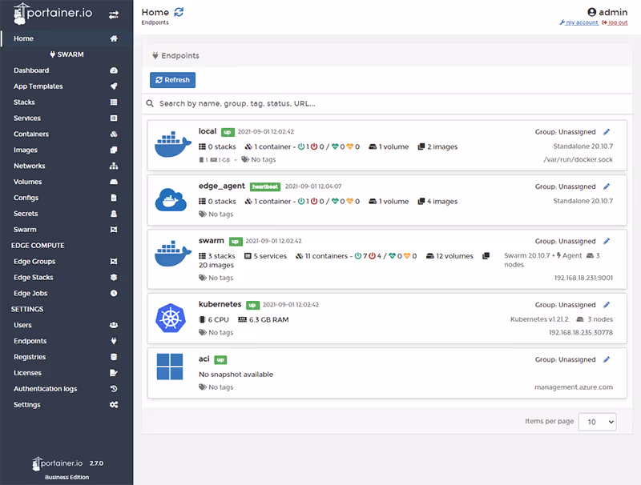Click the Secrets lock icon

pos(114,214)
